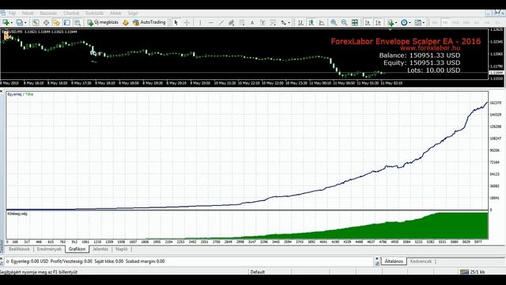This screenshot has height=285, width=506.
Task: Select the H1 timeframe button
Action: click(477, 23)
